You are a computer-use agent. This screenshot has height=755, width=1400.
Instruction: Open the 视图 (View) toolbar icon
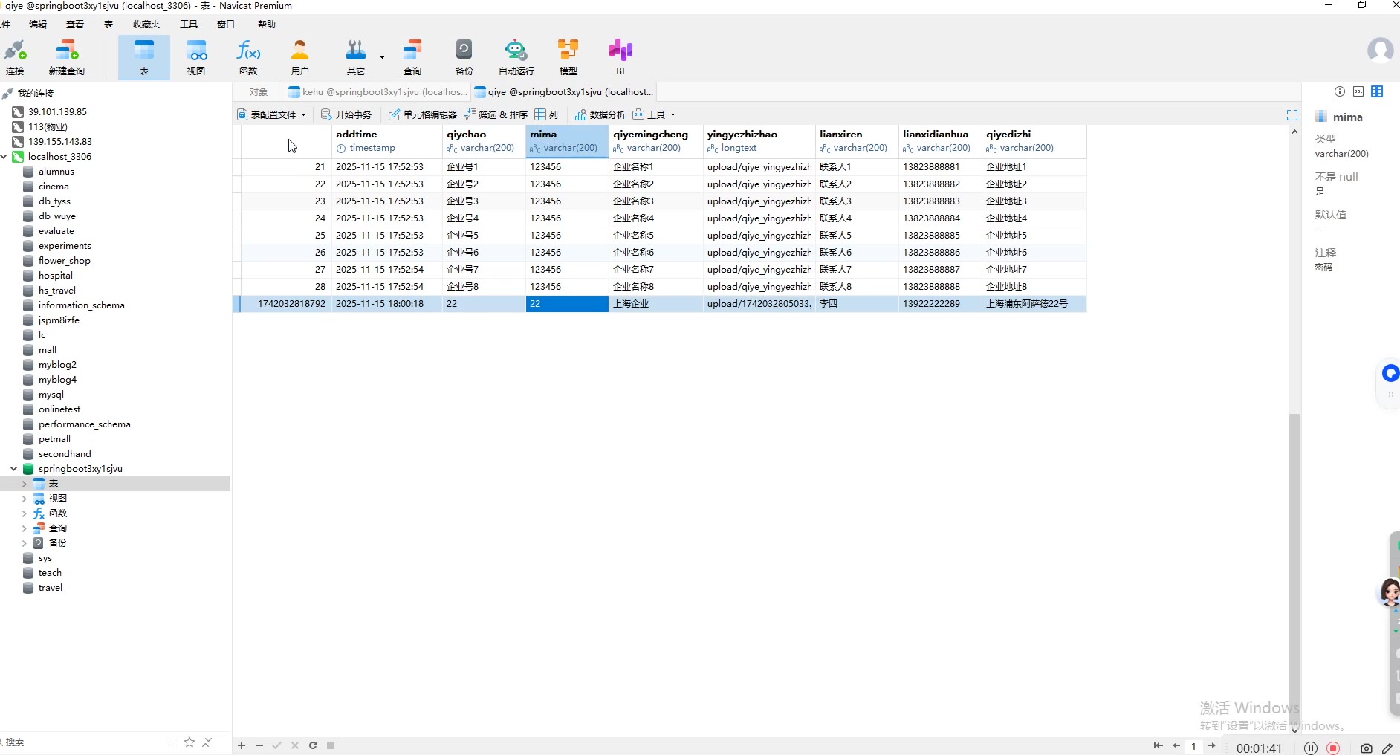(196, 57)
